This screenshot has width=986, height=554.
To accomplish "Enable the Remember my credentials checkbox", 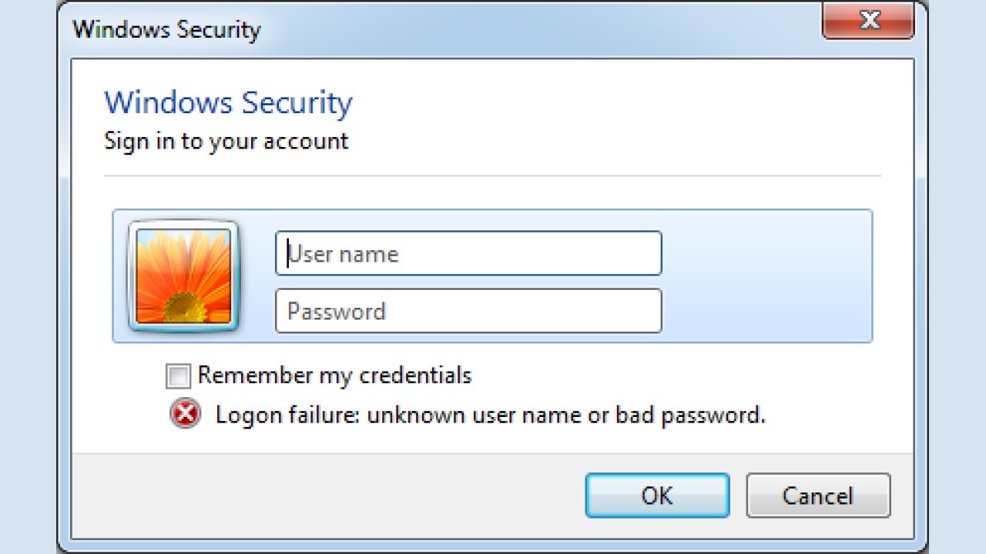I will point(178,376).
